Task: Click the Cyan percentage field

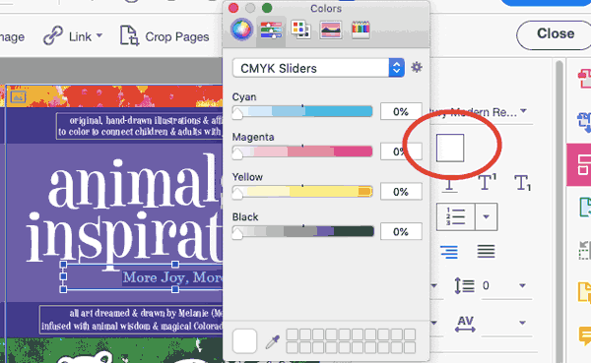Action: point(401,111)
